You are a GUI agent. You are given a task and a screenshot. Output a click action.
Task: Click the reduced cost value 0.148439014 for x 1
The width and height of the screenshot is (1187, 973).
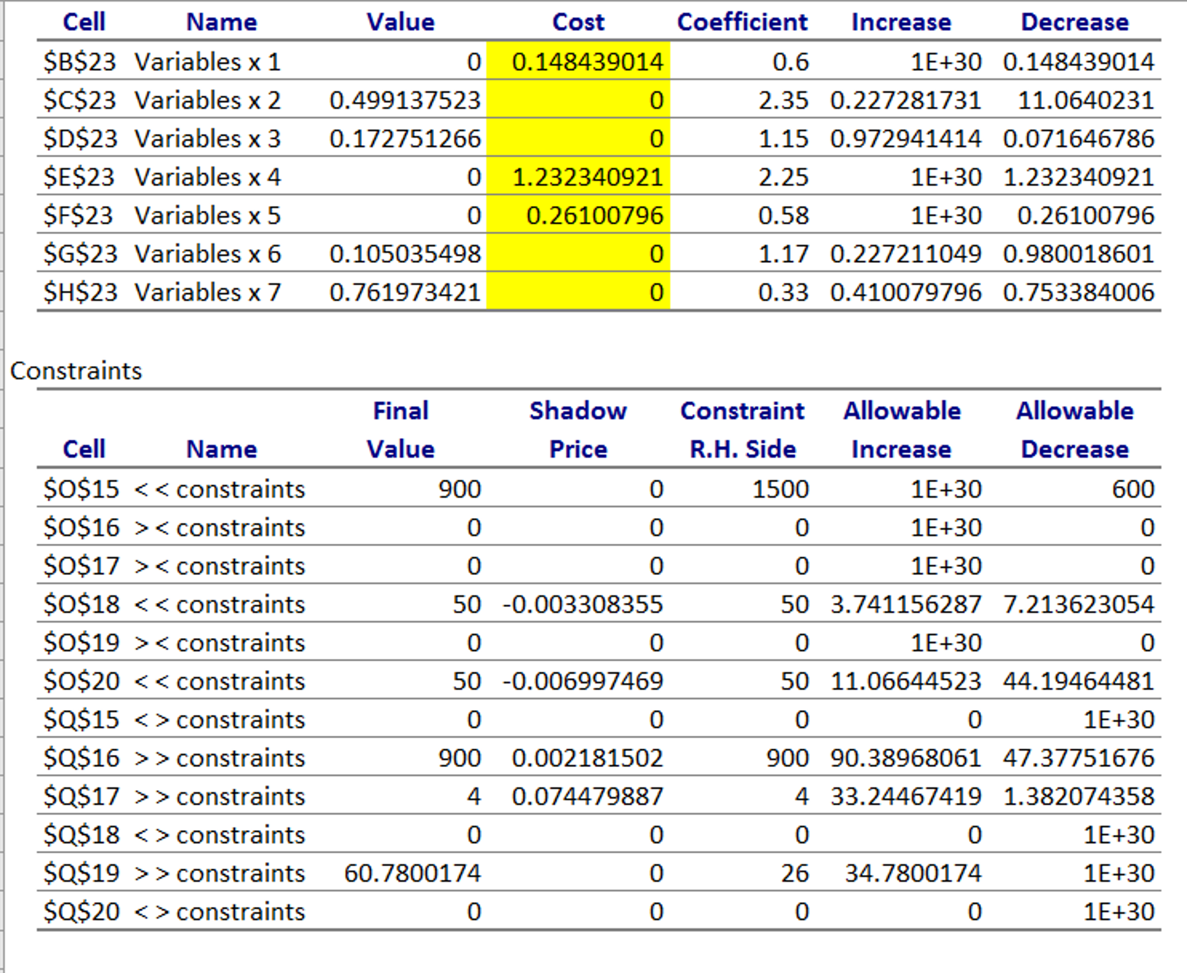[587, 62]
